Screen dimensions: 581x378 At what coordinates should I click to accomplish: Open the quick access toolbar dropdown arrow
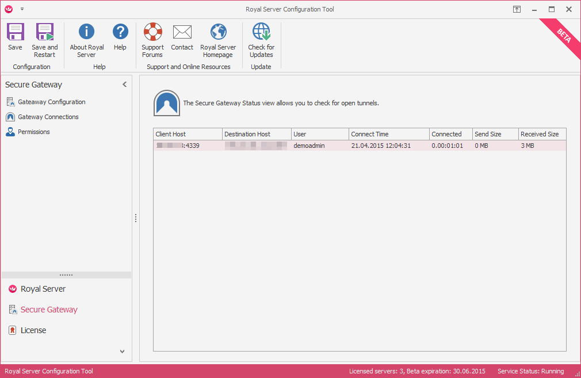click(x=22, y=9)
